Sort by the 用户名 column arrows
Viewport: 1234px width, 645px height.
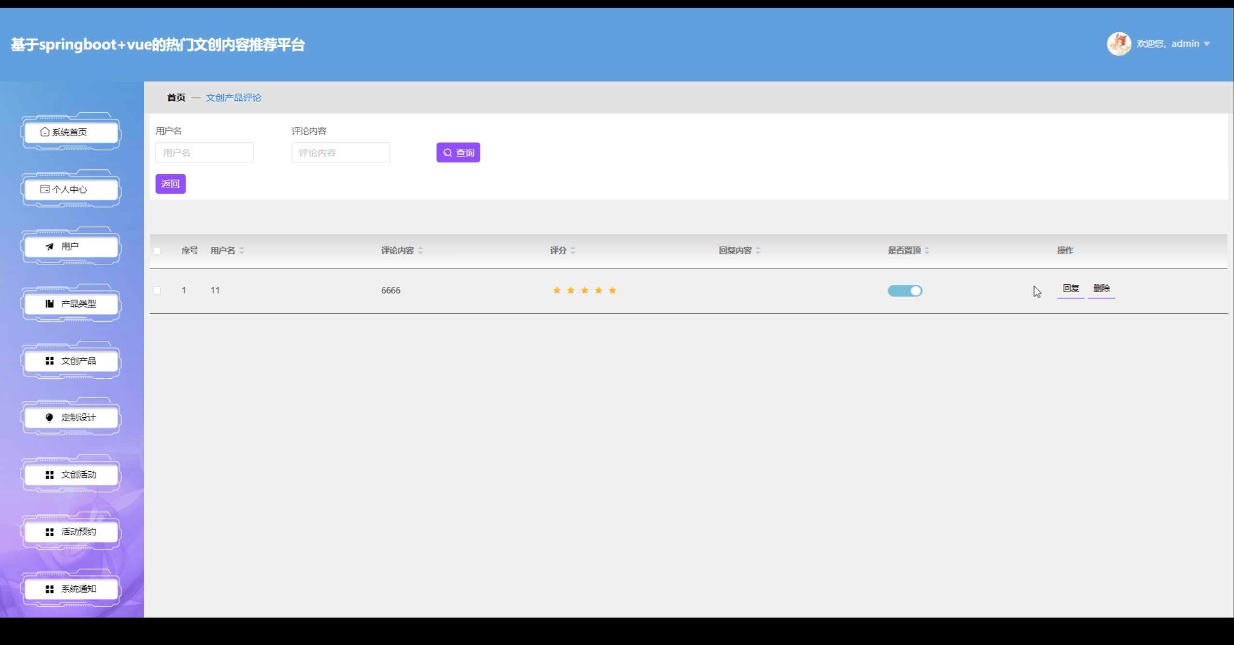click(241, 250)
